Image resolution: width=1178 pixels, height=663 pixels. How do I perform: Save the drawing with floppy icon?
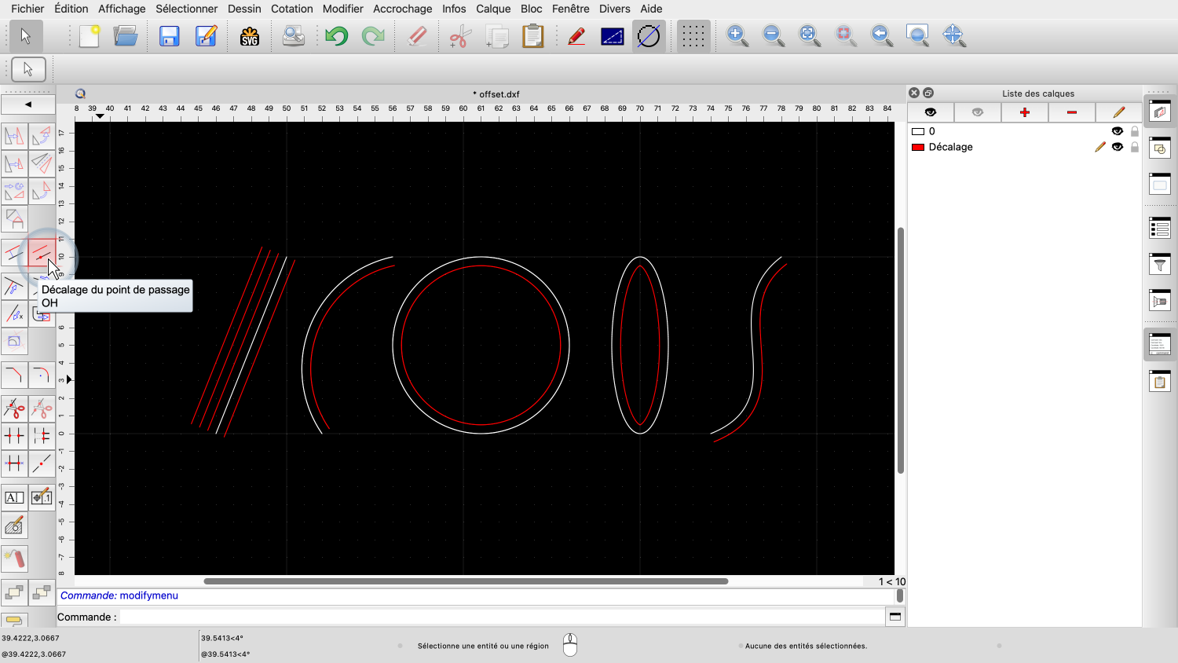(169, 35)
